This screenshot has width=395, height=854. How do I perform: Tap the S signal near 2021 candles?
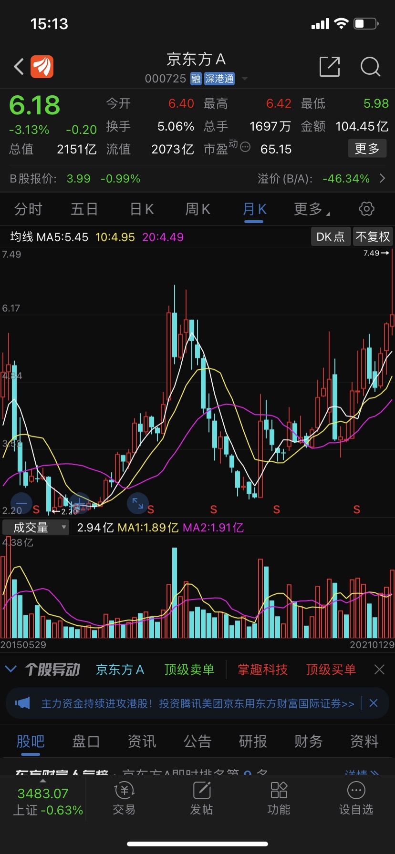(357, 509)
